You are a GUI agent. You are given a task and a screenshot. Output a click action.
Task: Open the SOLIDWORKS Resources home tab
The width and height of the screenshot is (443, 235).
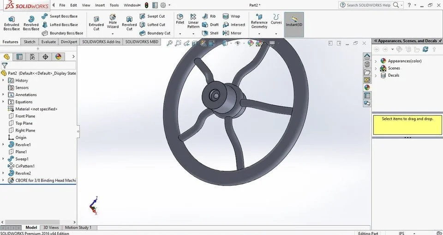pos(367,56)
